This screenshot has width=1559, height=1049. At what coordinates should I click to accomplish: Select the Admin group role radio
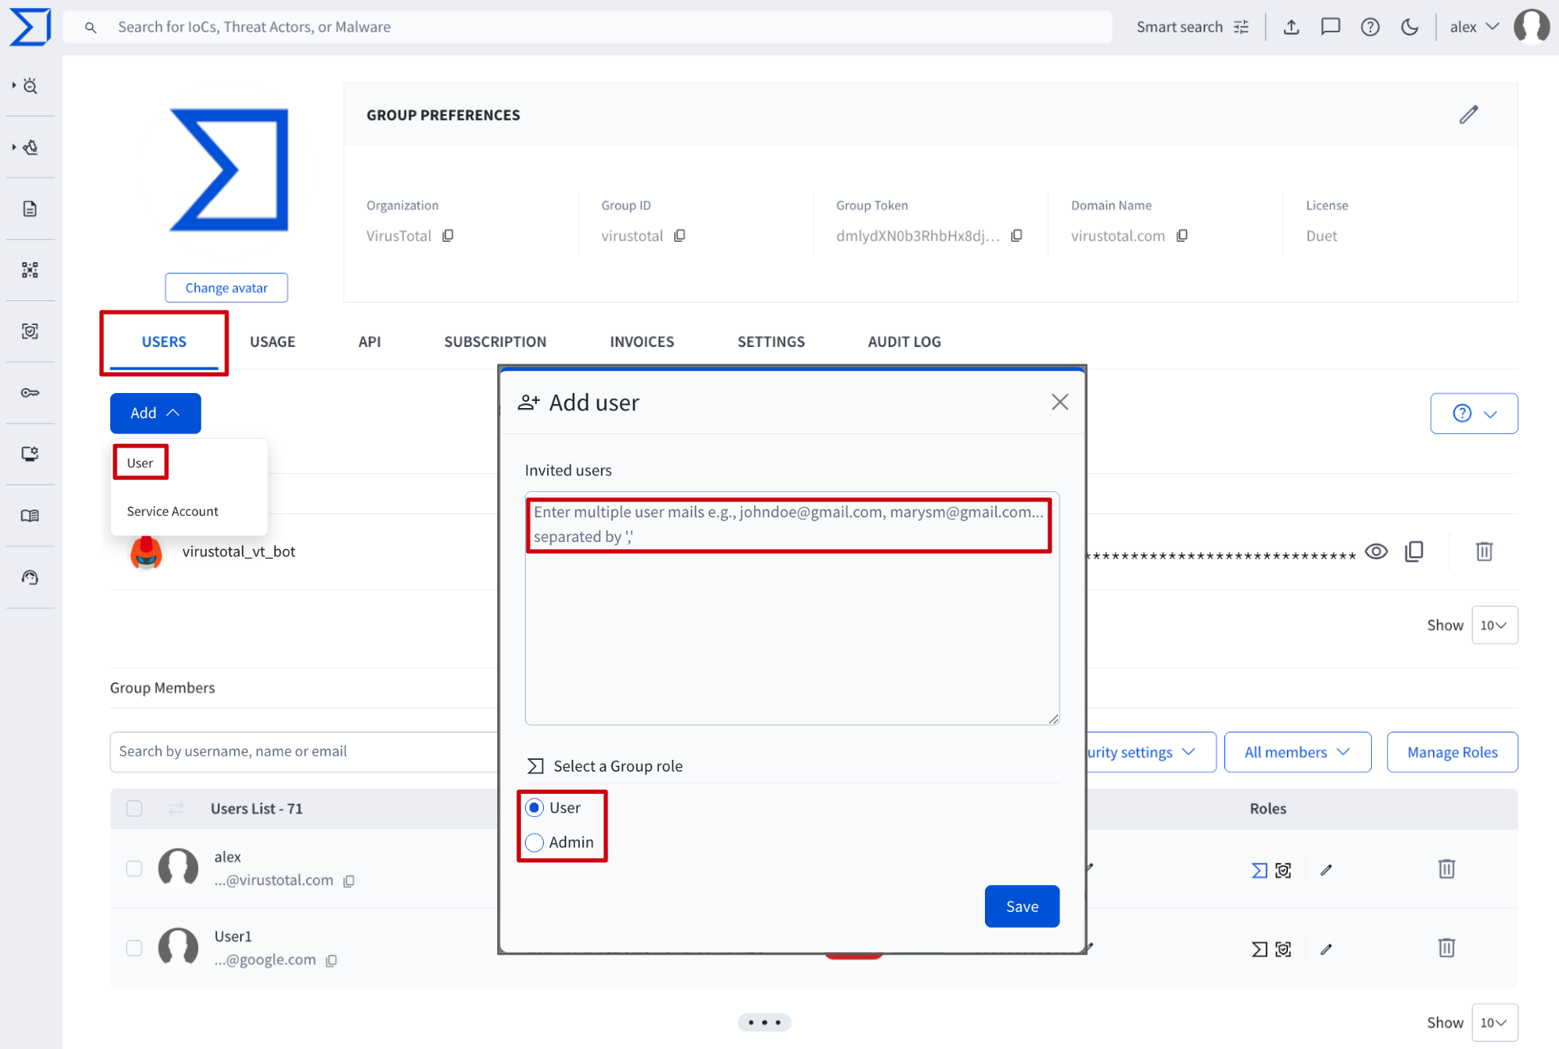click(x=535, y=842)
